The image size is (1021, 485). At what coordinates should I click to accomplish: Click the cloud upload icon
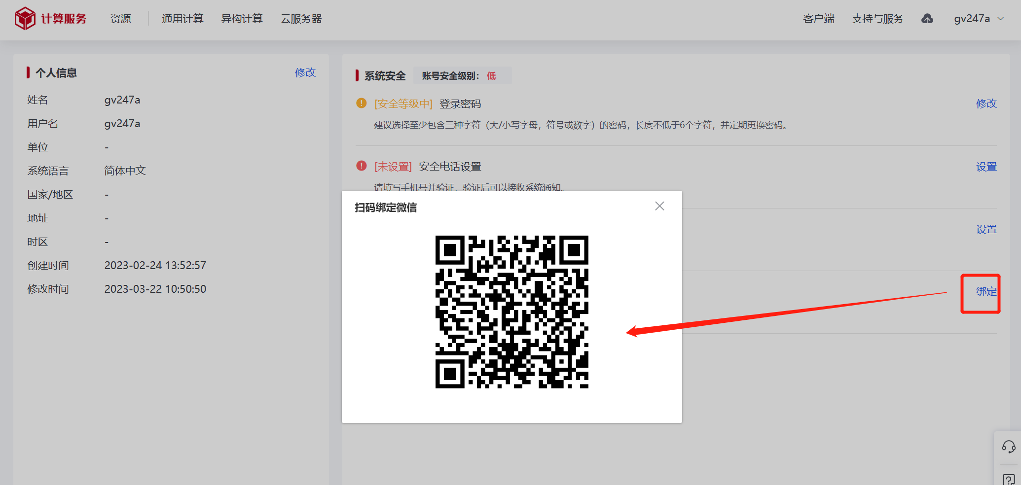coord(927,19)
